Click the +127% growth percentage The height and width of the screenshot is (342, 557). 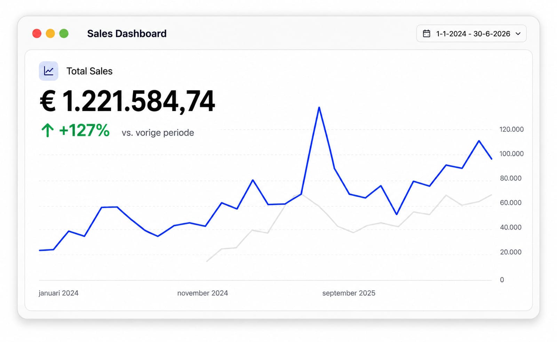click(85, 130)
